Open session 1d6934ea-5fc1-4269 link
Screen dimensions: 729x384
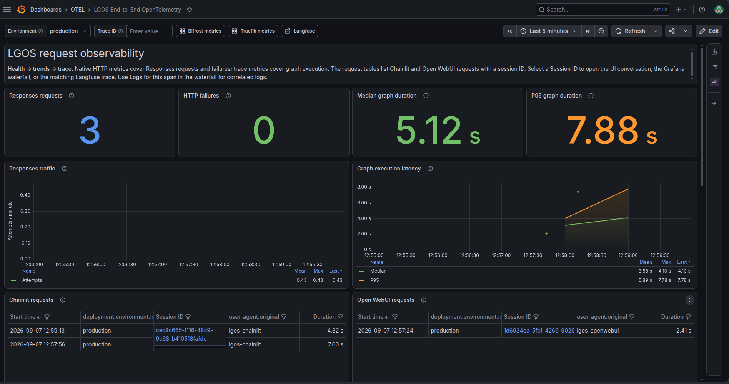[539, 331]
